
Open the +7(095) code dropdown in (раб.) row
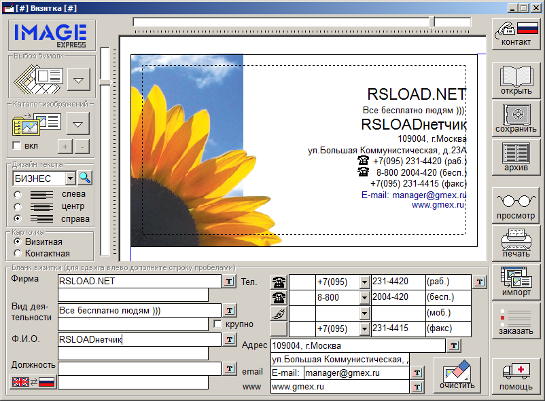point(364,282)
